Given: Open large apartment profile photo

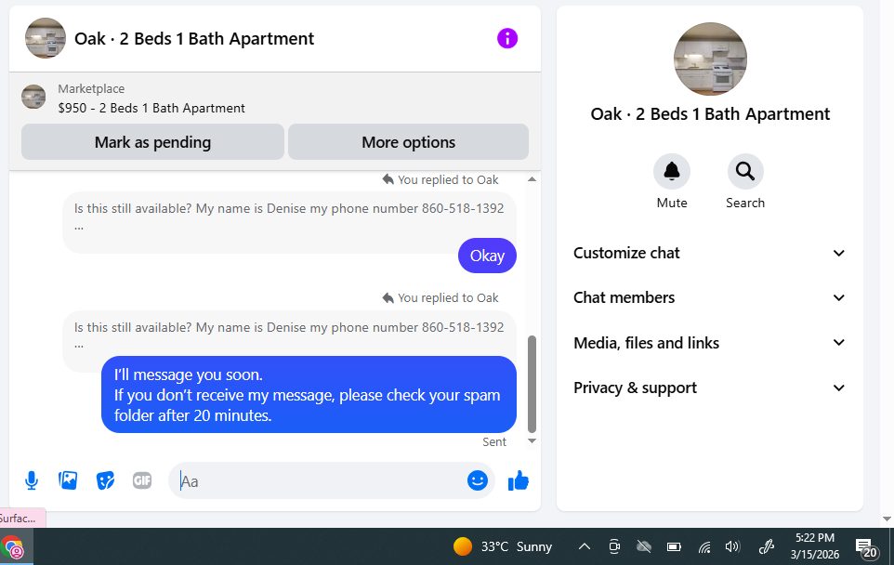Looking at the screenshot, I should (x=710, y=59).
